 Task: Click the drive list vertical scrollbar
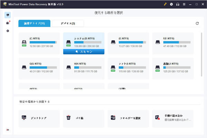tap(201, 55)
